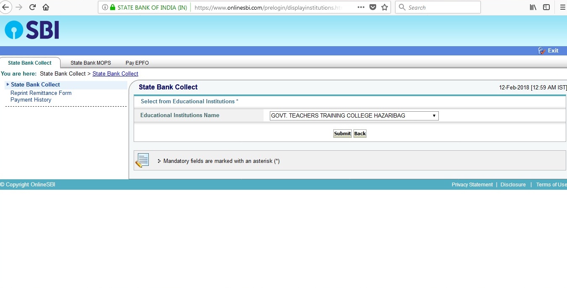Bookmark this page with the star

(385, 7)
